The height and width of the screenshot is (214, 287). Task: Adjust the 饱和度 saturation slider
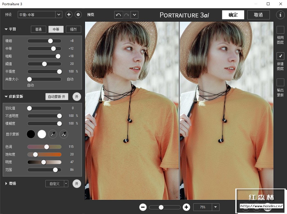coord(44,154)
